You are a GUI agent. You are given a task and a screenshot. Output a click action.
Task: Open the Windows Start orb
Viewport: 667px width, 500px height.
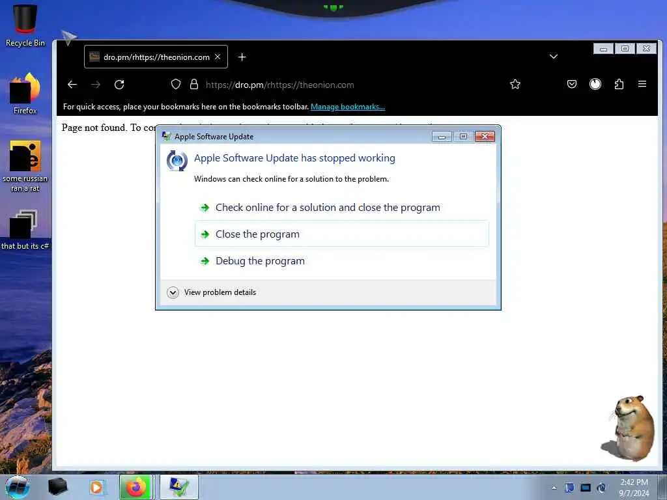point(18,487)
